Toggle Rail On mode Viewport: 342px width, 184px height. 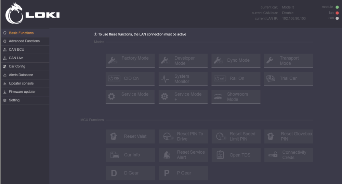click(x=236, y=79)
